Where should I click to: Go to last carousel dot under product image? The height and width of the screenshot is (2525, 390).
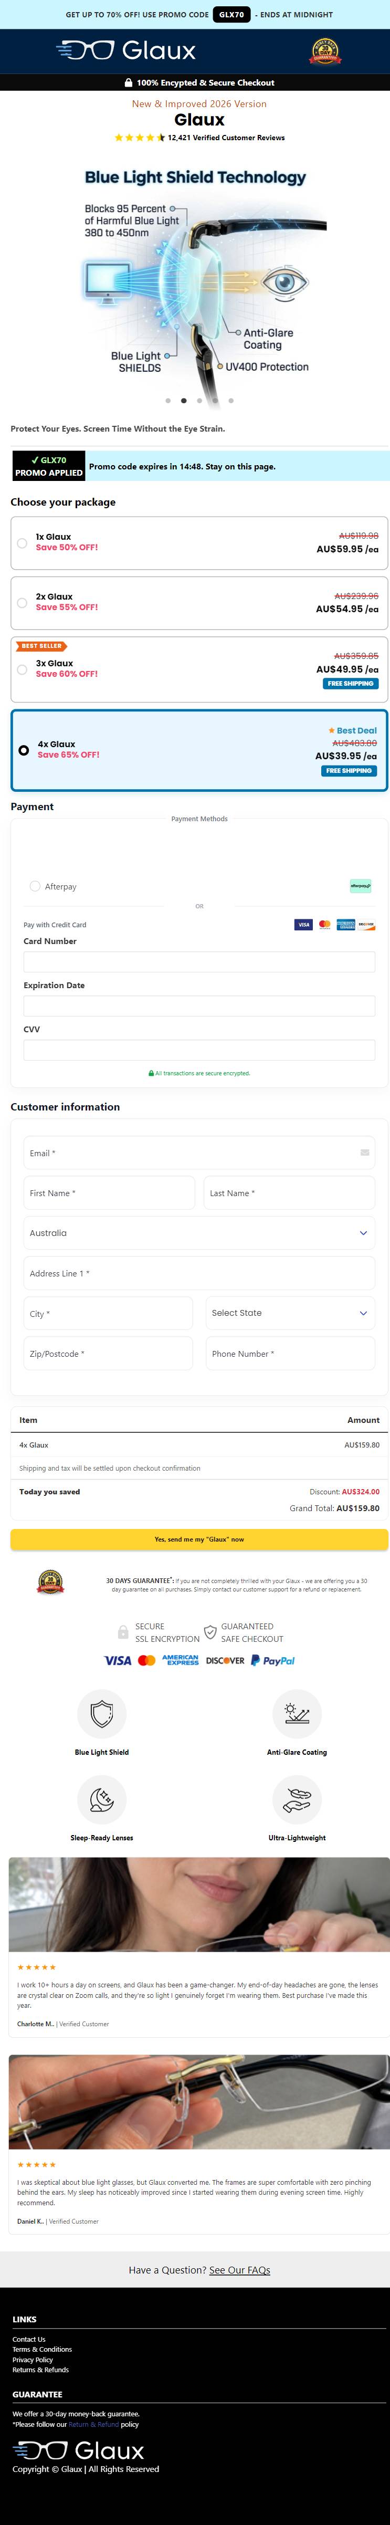[x=231, y=401]
